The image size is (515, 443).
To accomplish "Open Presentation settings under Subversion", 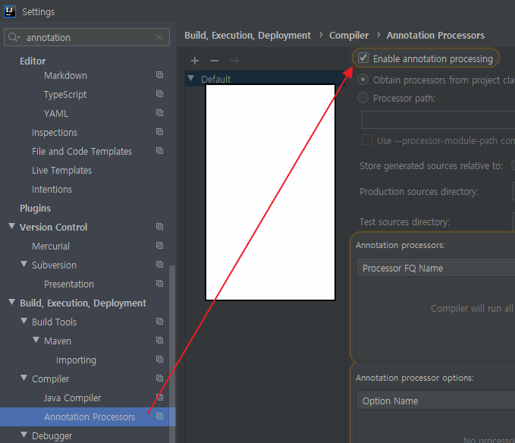I will pos(69,284).
